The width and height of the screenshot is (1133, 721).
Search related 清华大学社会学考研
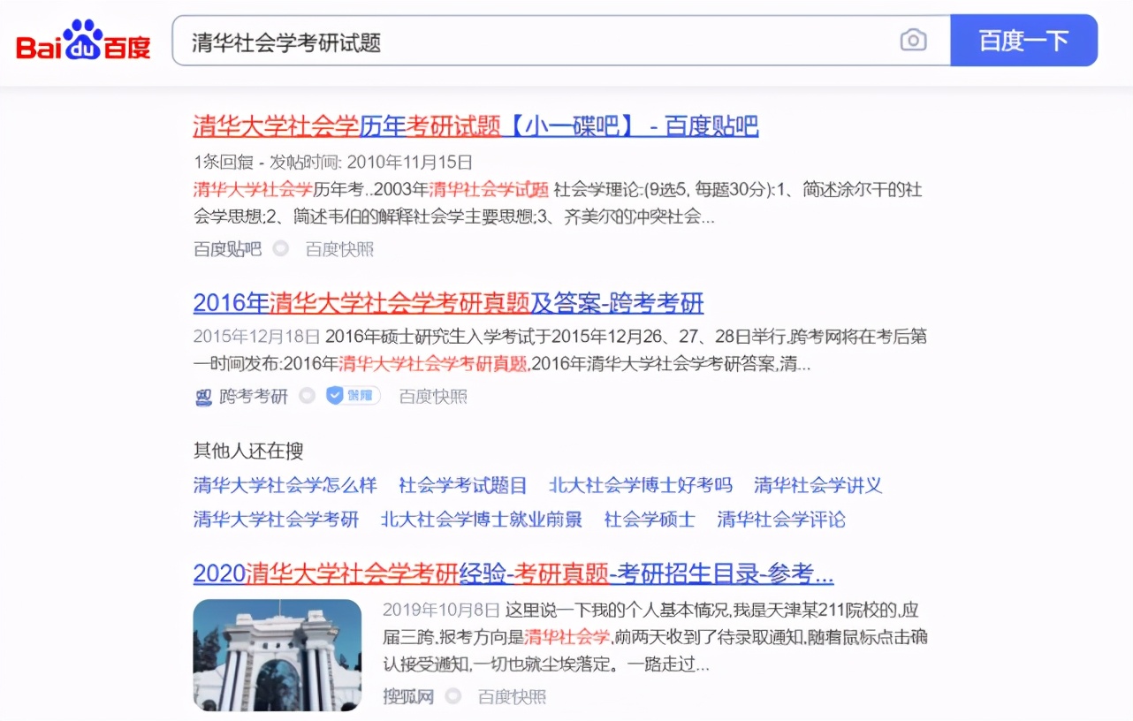click(x=276, y=520)
